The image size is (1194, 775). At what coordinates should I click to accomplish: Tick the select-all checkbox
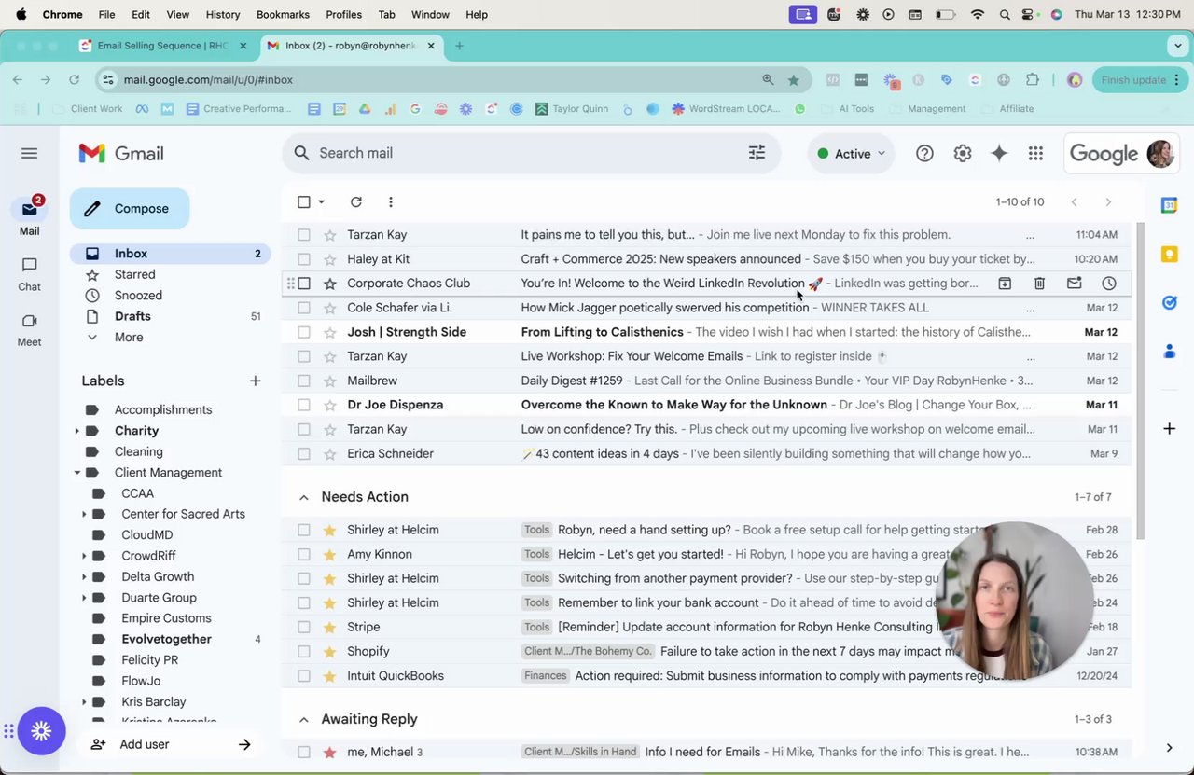pos(304,201)
